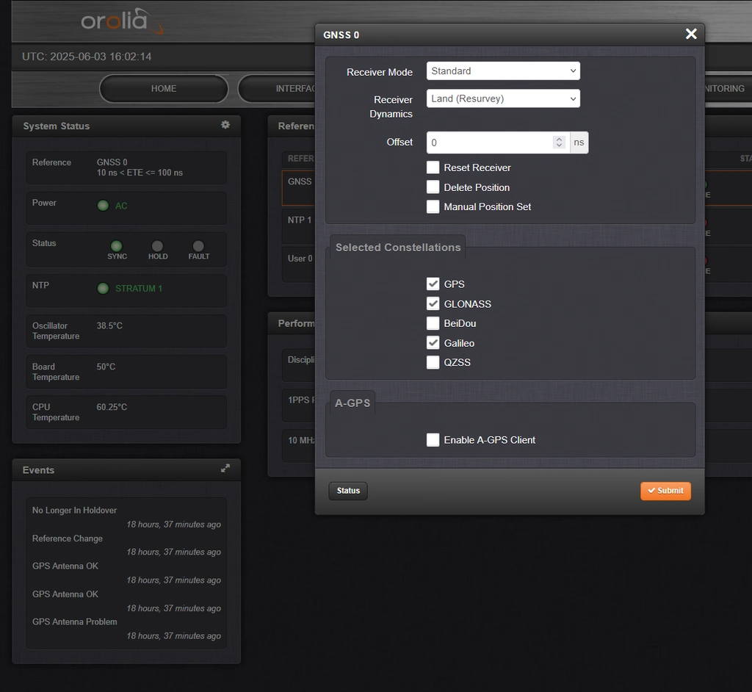
Task: Open System Status gear settings
Action: (225, 125)
